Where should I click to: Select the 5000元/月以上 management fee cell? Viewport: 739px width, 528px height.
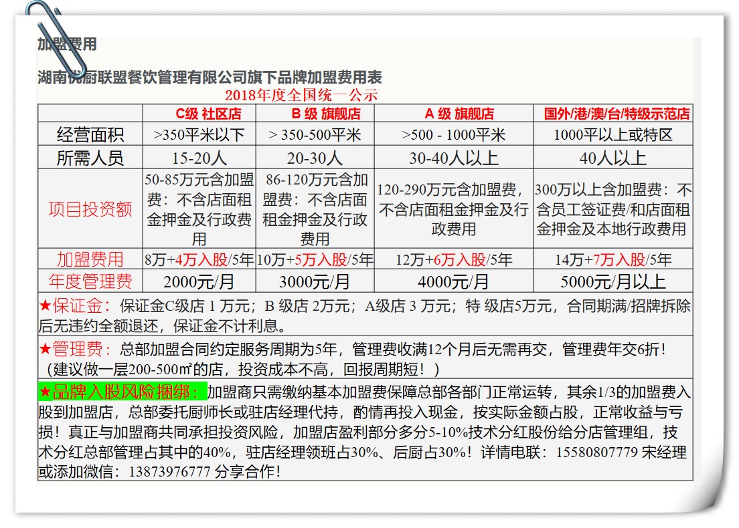pyautogui.click(x=612, y=281)
